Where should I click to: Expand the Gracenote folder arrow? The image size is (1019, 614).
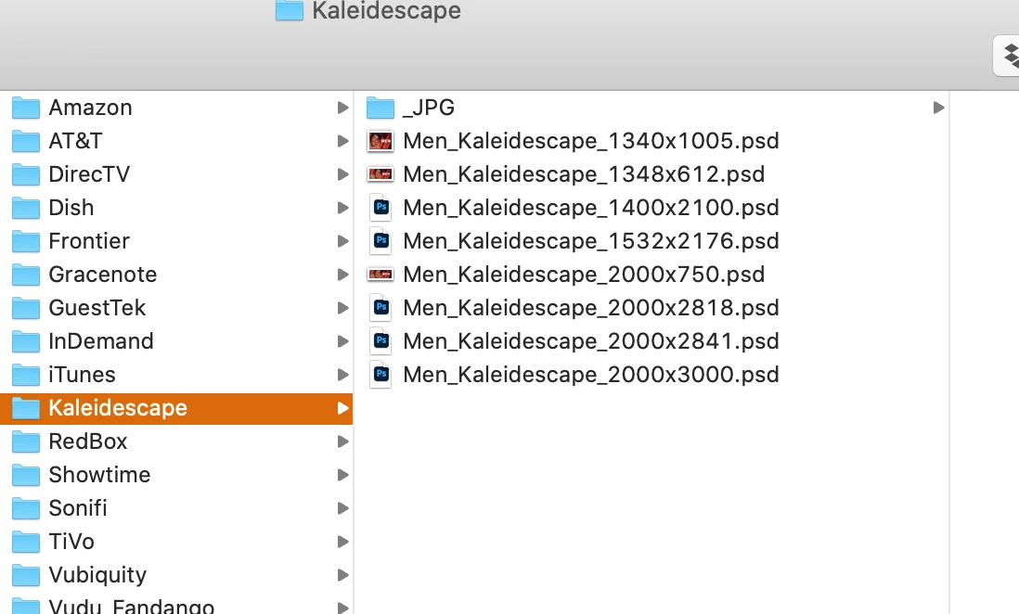[342, 275]
